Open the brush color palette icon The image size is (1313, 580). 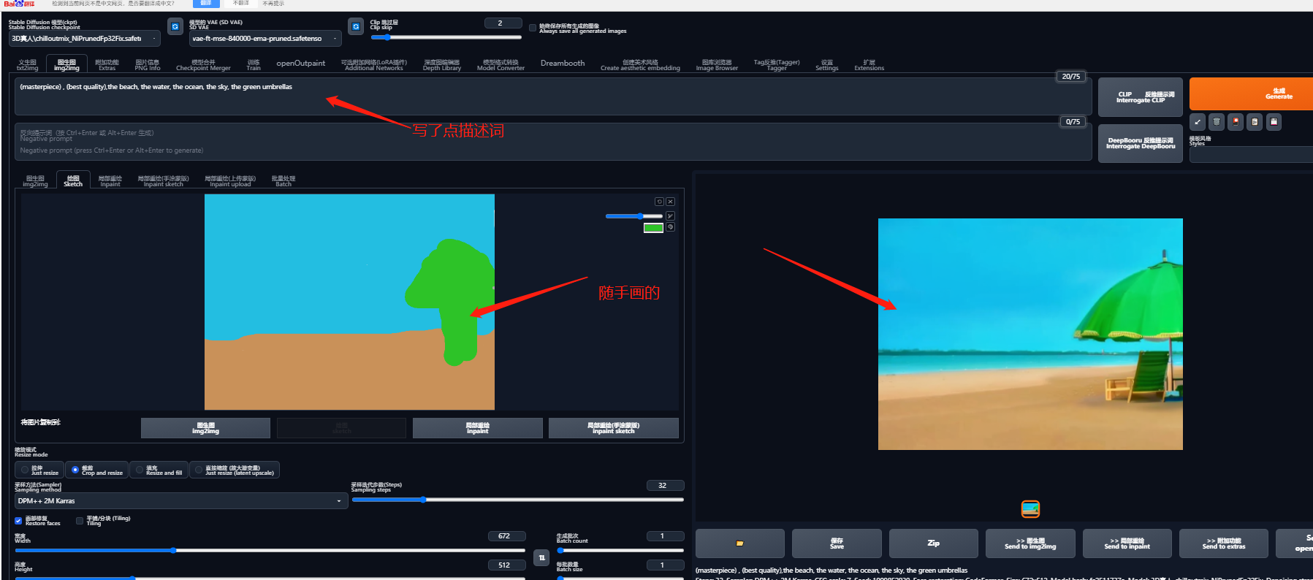[670, 227]
